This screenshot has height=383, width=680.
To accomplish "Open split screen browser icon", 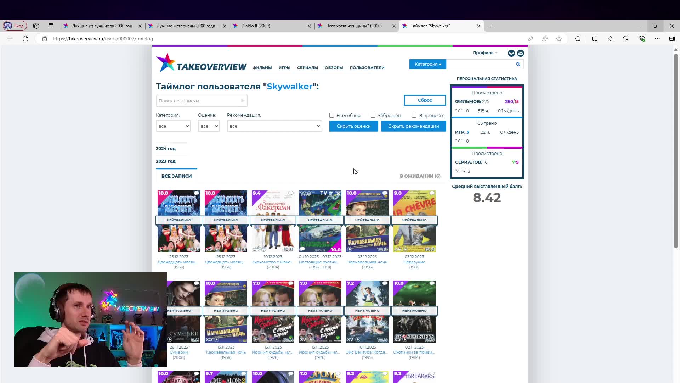I will [595, 39].
